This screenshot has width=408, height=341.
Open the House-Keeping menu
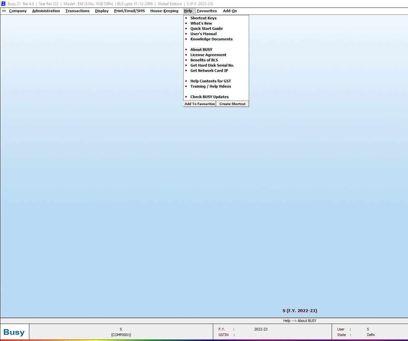164,11
